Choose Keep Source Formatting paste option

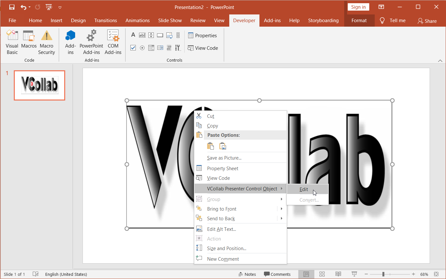[210, 146]
